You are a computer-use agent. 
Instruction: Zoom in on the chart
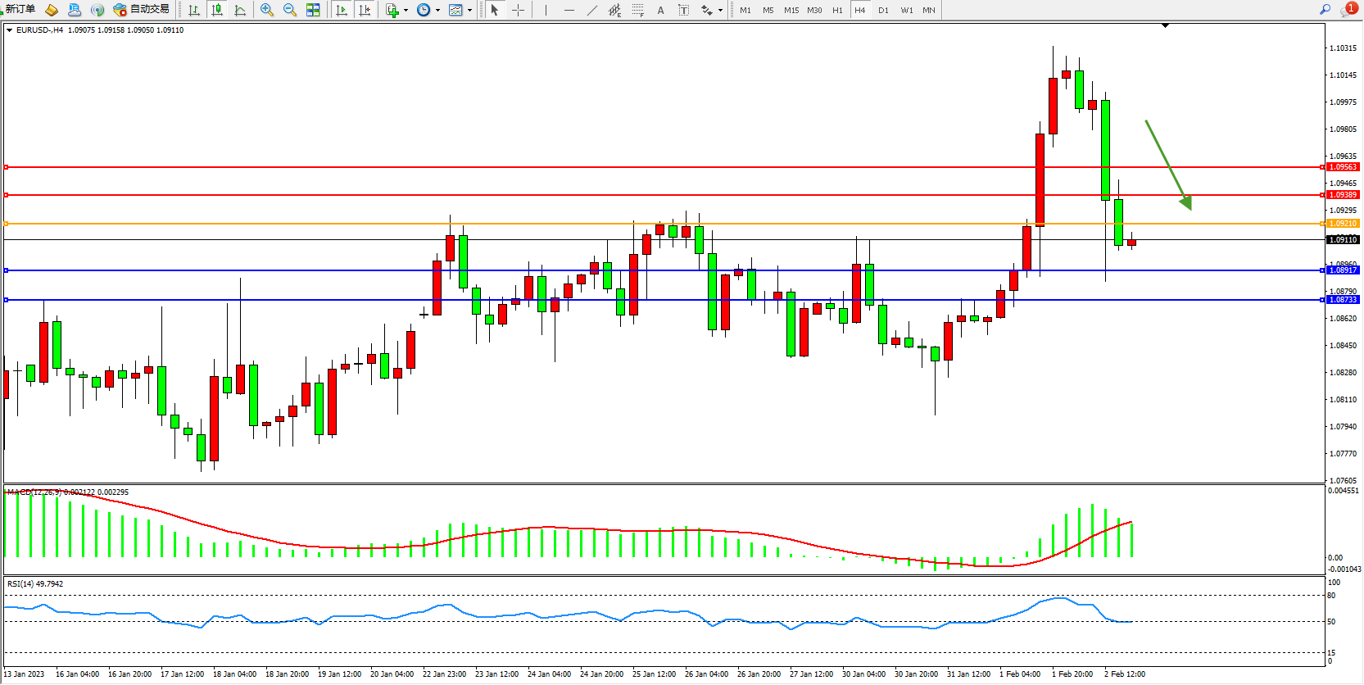(x=267, y=10)
